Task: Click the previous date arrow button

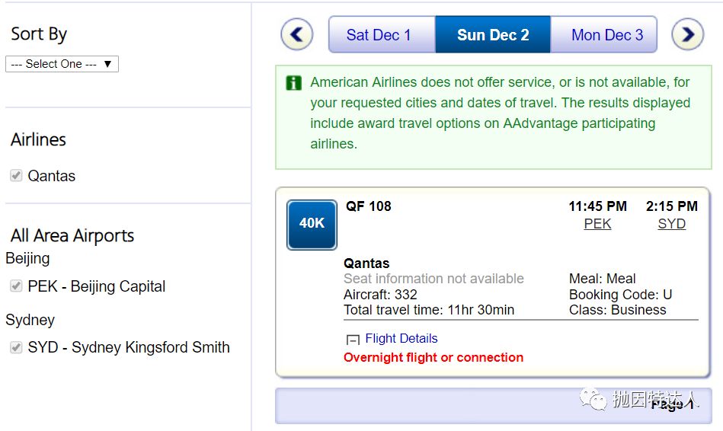Action: tap(297, 34)
